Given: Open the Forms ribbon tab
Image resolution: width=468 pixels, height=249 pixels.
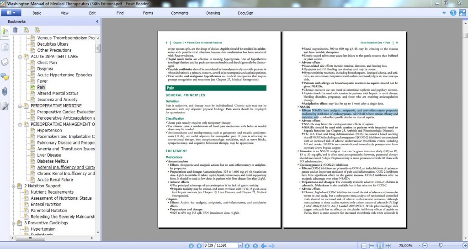Looking at the screenshot, I should point(148,13).
